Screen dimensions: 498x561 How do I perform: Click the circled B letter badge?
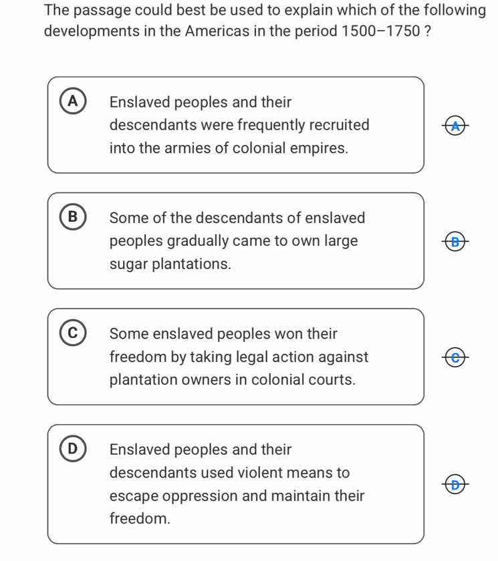click(73, 215)
